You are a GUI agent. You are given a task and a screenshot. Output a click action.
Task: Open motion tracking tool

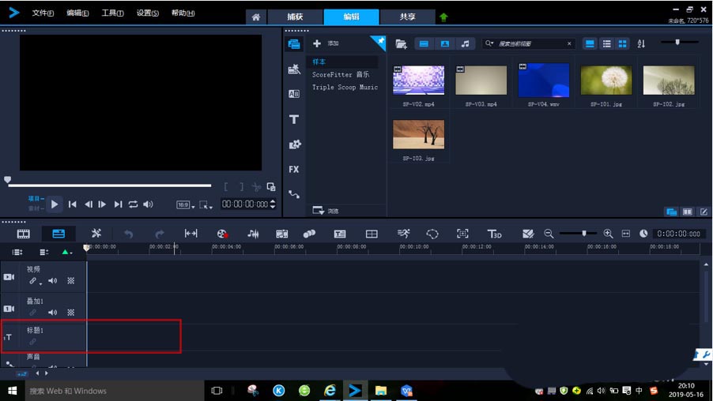point(309,234)
